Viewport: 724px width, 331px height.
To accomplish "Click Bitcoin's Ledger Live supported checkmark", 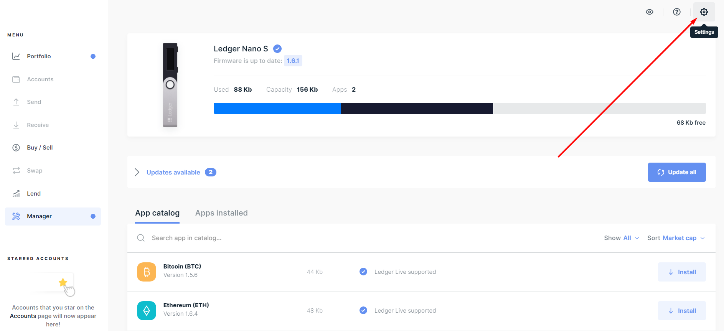I will coord(363,272).
